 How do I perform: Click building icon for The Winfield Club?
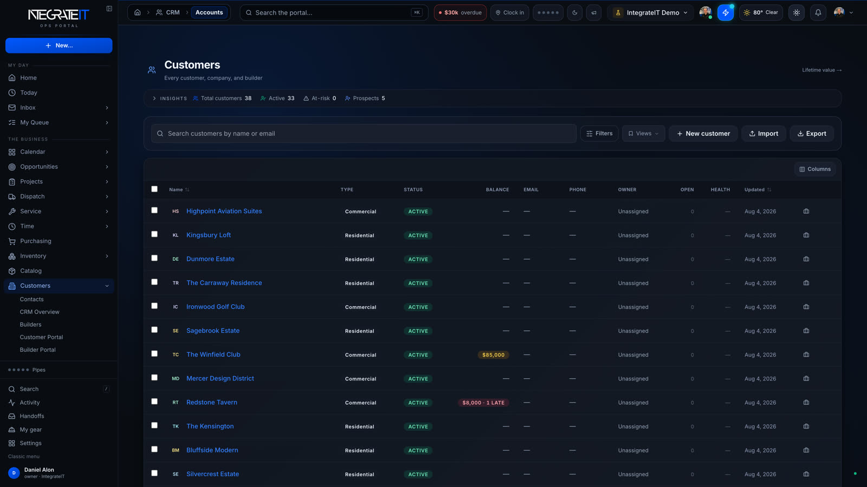click(806, 354)
